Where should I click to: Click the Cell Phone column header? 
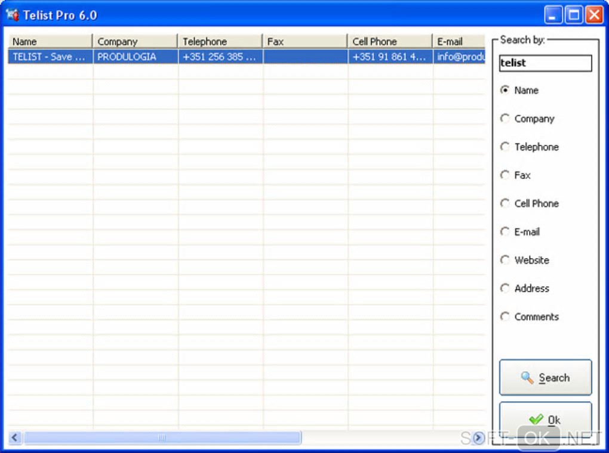pyautogui.click(x=390, y=41)
